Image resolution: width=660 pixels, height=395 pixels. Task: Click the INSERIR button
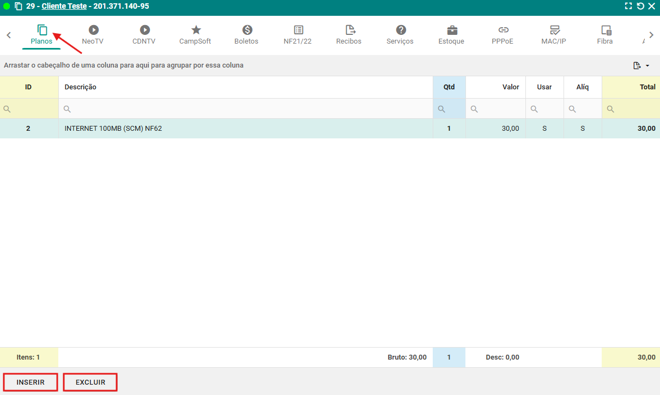[x=31, y=382]
